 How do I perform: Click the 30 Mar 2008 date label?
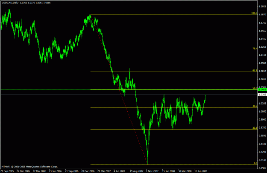185,171
